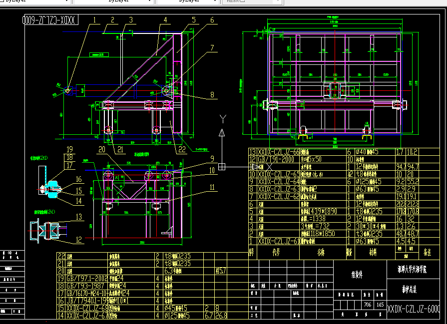Screen dimensions: 447x324
Task: Open the third ByLayer lineweight dropdown arrow
Action: 215,1
